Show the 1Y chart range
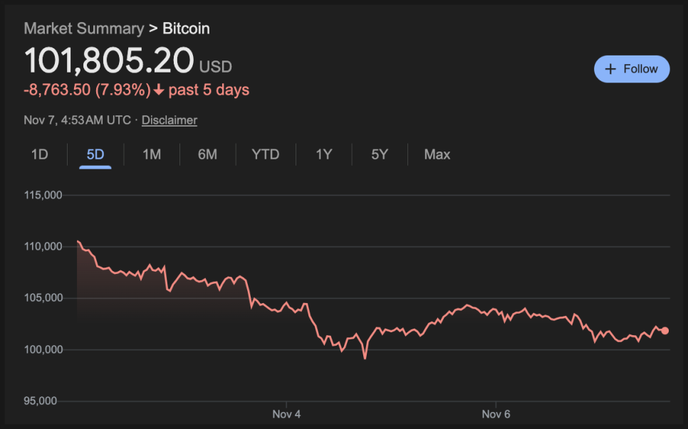 click(324, 154)
